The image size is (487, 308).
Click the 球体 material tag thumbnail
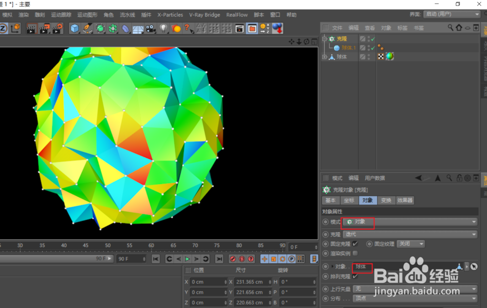390,56
